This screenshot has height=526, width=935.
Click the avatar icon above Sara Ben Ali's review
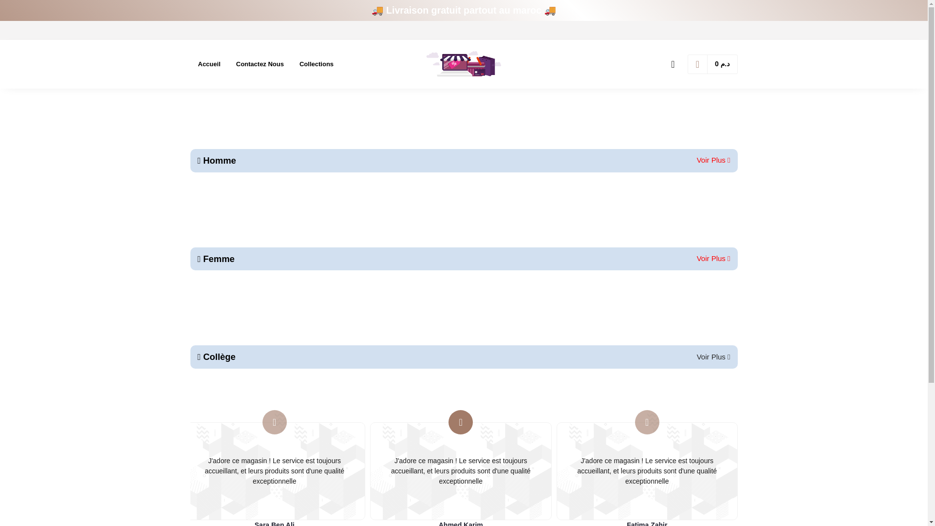click(274, 422)
